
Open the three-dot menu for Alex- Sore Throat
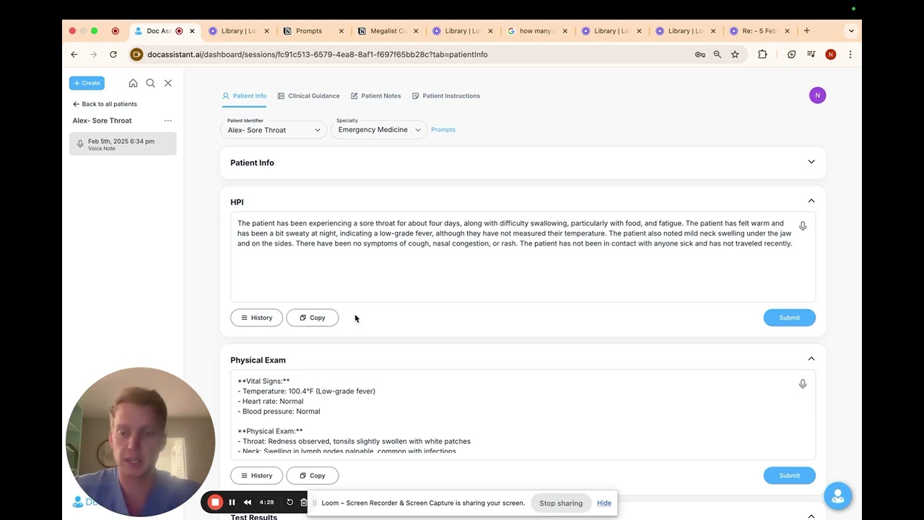point(168,121)
